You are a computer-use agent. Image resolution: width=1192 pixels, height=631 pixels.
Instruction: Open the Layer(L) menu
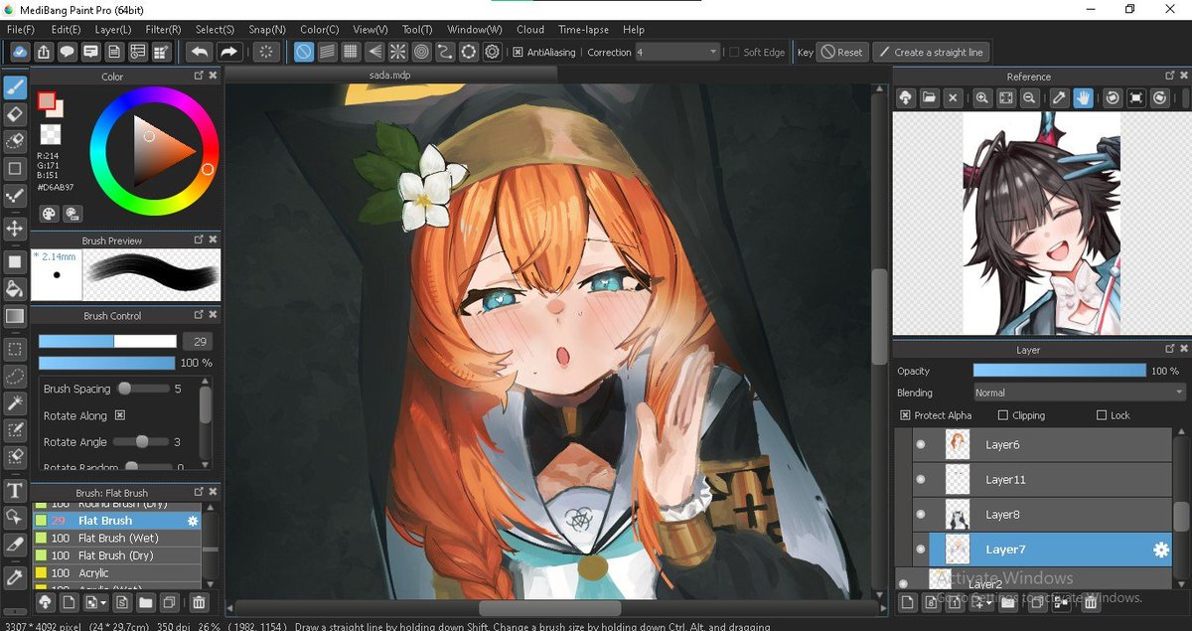tap(113, 30)
